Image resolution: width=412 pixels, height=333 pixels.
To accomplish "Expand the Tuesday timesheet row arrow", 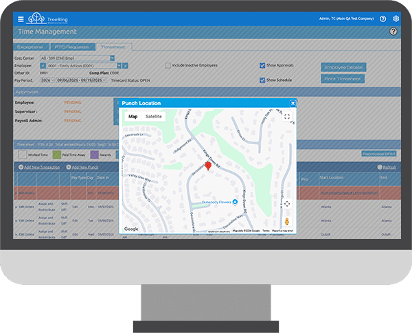I will 16,221.
